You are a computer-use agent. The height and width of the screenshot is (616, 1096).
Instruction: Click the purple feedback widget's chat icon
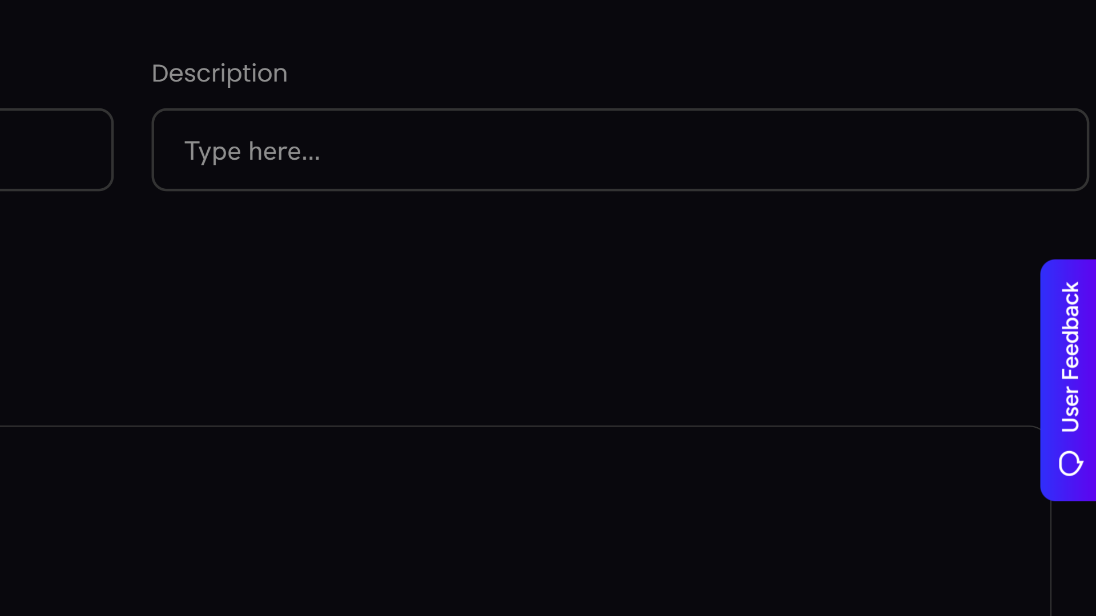[x=1070, y=463]
